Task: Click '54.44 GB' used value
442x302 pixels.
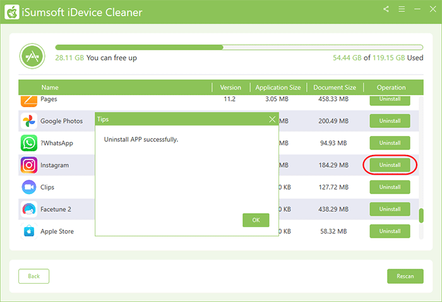Action: (x=347, y=58)
